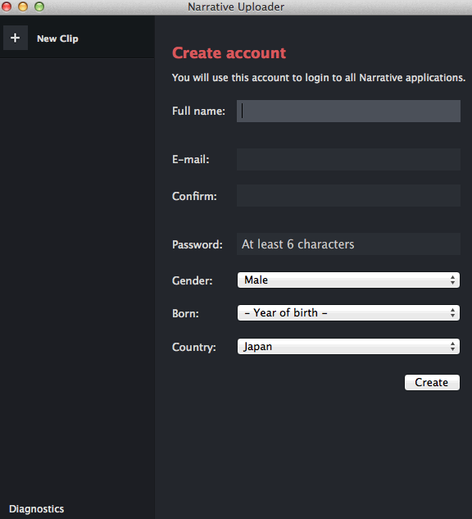Image resolution: width=472 pixels, height=519 pixels.
Task: Select the New Clip label
Action: (57, 39)
